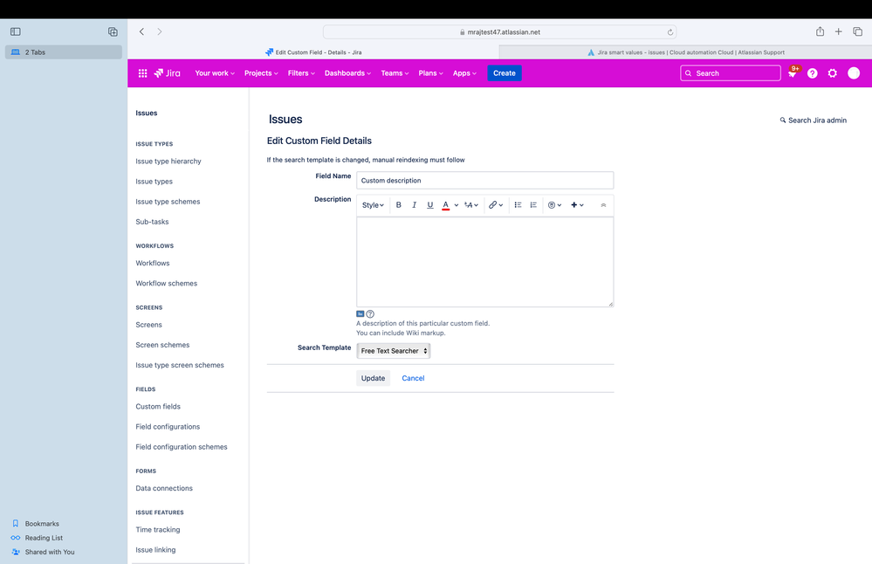Open the Projects menu
The height and width of the screenshot is (564, 872).
coord(260,72)
